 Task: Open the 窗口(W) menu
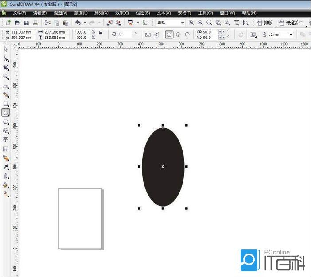click(227, 13)
